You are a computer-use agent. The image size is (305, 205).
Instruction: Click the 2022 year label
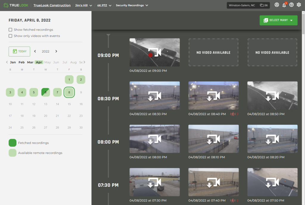tap(46, 51)
